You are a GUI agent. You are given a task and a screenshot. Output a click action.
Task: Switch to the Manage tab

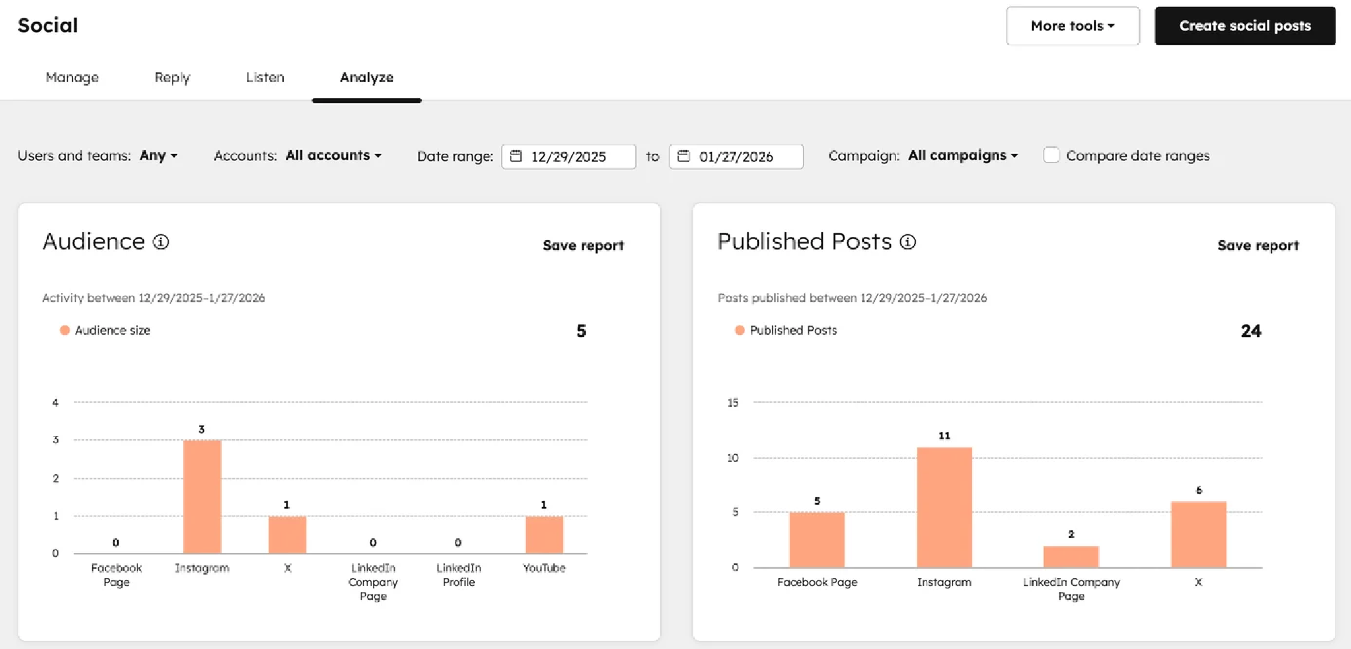[72, 77]
